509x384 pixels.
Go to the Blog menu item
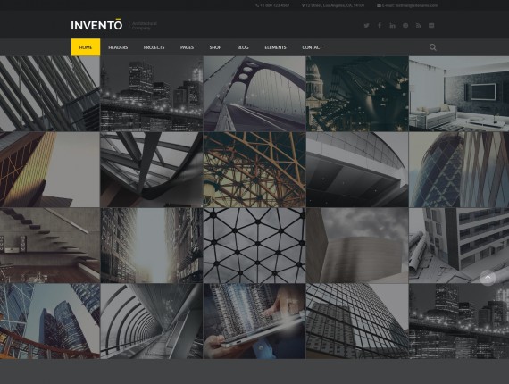[x=243, y=47]
